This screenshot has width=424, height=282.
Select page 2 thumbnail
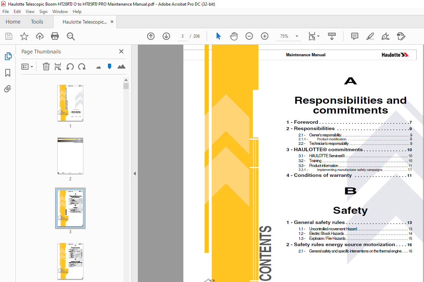point(70,156)
